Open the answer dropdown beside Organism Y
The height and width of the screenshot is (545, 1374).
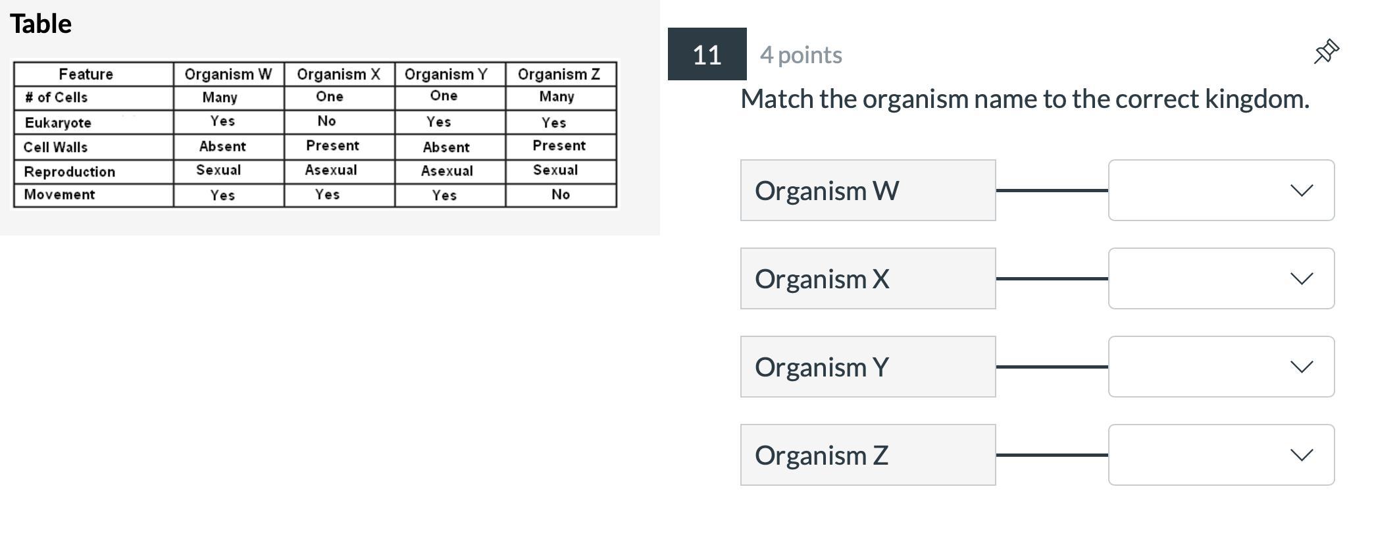pyautogui.click(x=1221, y=367)
